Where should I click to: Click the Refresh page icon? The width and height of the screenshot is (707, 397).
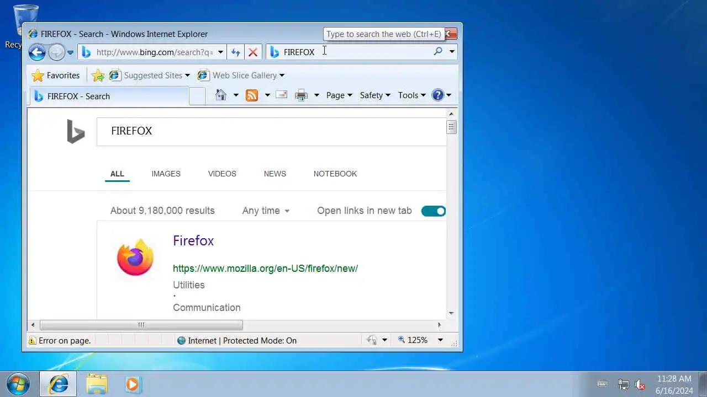click(x=236, y=52)
